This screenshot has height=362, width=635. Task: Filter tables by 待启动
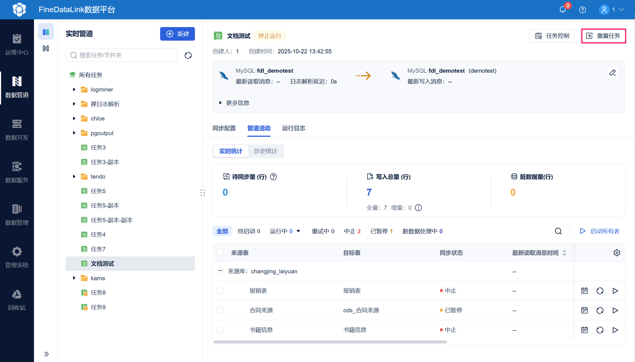[x=249, y=231]
